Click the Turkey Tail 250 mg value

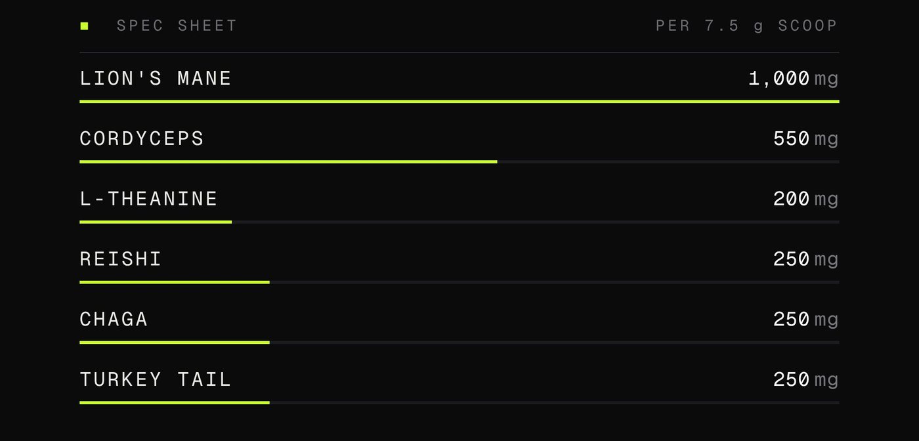coord(806,379)
